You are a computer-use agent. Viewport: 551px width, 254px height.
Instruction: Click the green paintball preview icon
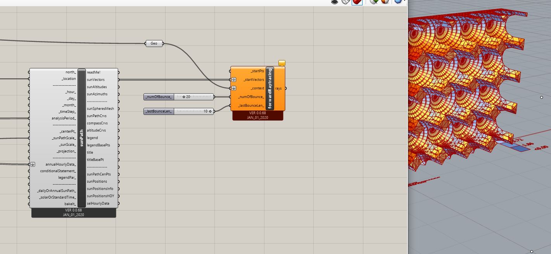click(x=373, y=2)
